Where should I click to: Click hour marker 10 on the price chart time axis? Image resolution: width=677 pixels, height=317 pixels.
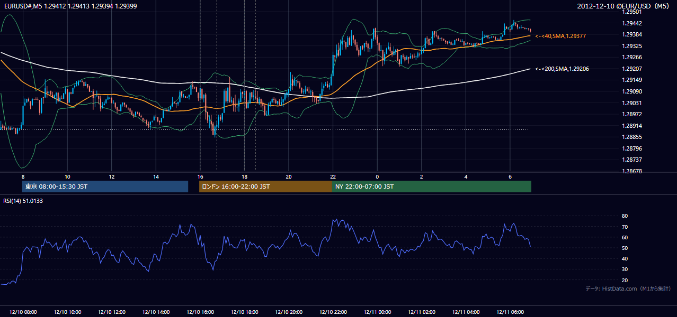(x=67, y=176)
